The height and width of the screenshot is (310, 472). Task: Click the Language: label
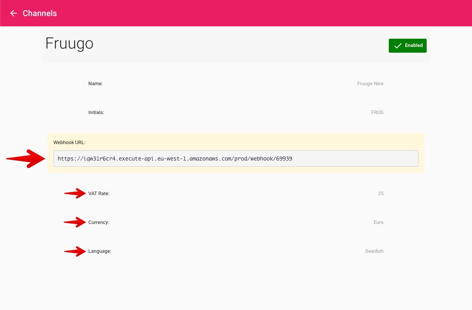[x=100, y=251]
